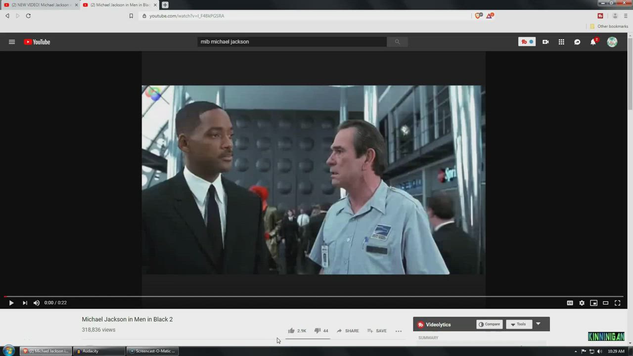The width and height of the screenshot is (633, 356).
Task: Open the YouTube notifications bell
Action: 593,42
